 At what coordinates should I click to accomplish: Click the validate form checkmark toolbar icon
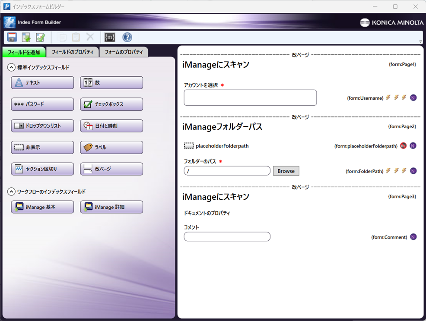pyautogui.click(x=40, y=38)
